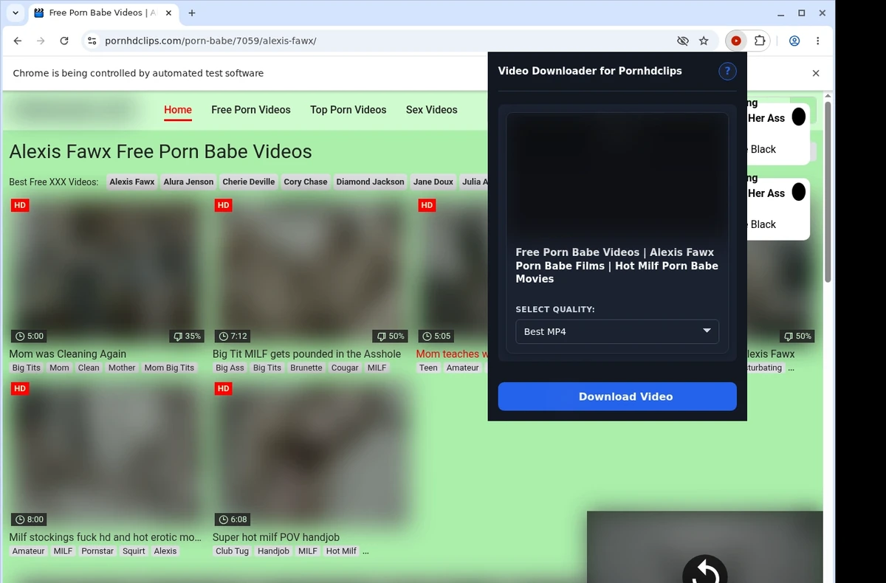This screenshot has width=886, height=583.
Task: Open the Chrome tab search chevron
Action: [16, 13]
